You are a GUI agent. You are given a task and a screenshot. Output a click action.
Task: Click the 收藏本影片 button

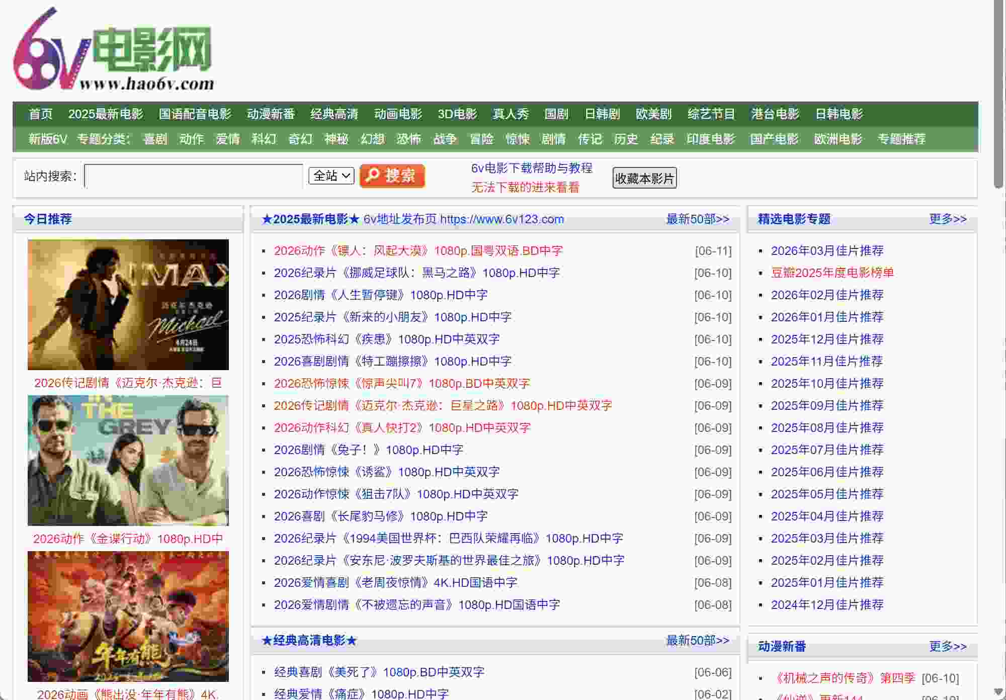(644, 178)
